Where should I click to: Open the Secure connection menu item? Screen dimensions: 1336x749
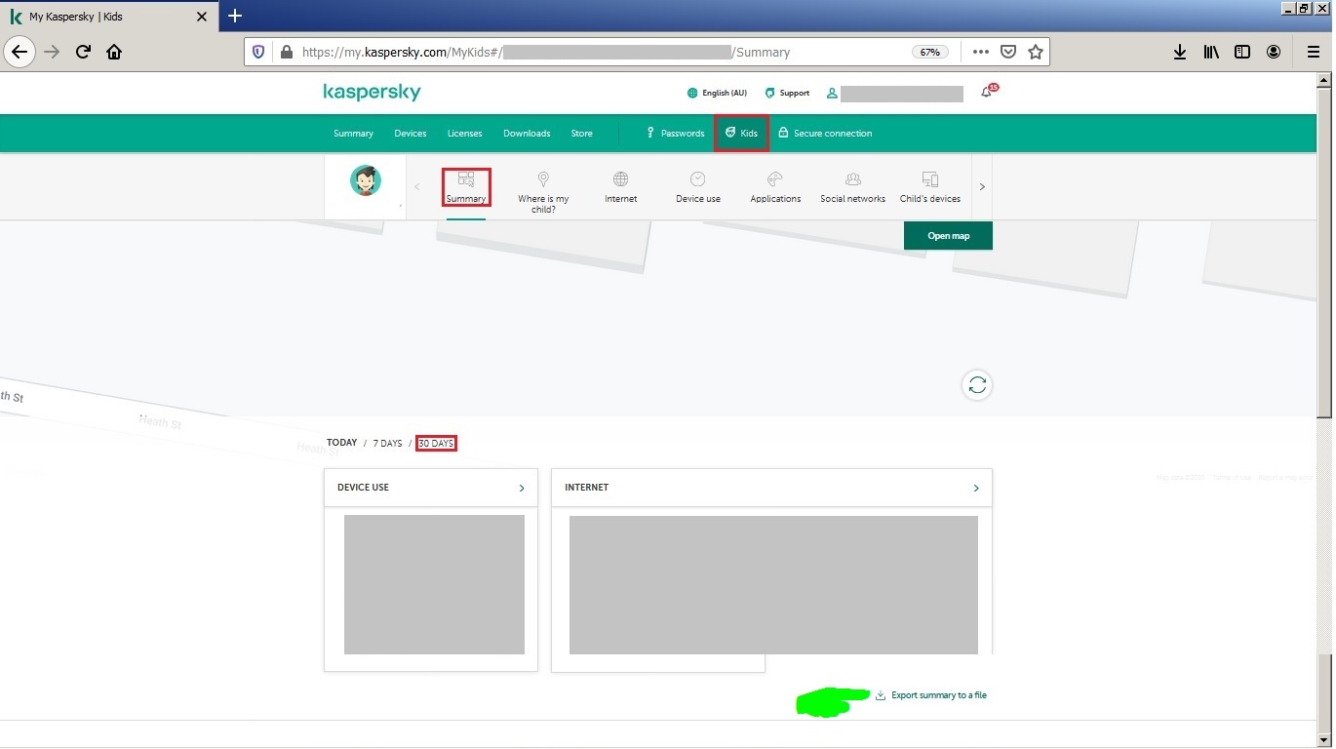click(x=825, y=134)
